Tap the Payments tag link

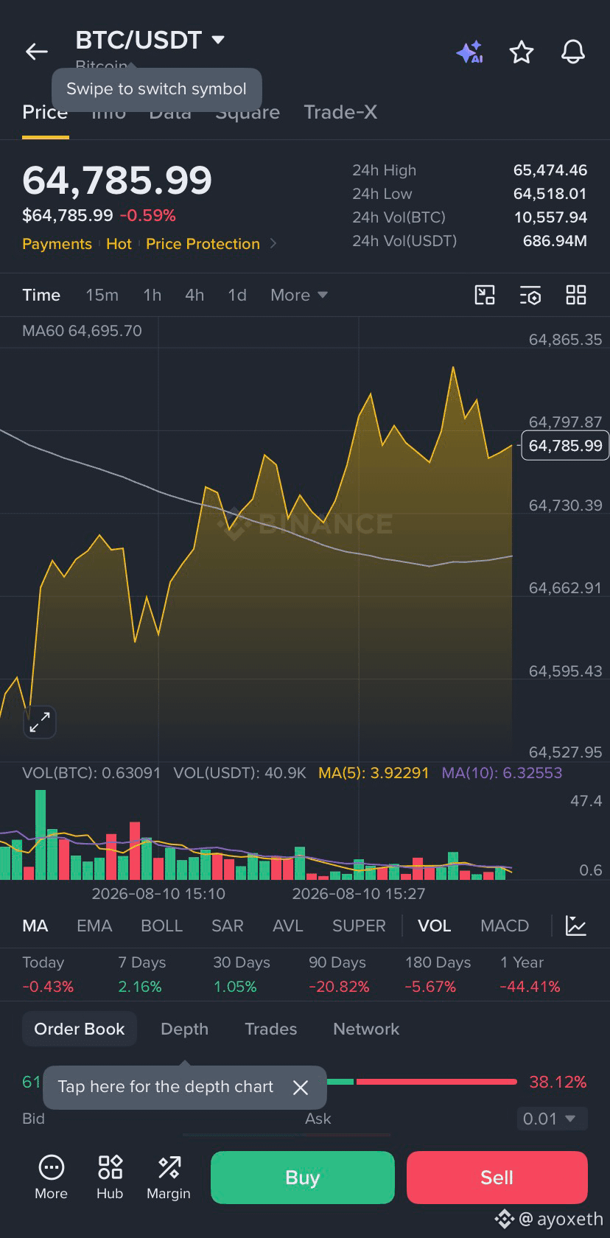pyautogui.click(x=57, y=244)
